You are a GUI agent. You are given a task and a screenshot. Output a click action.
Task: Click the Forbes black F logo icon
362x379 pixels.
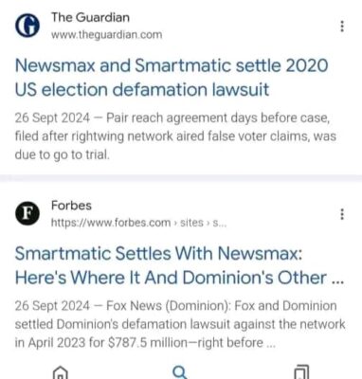click(27, 214)
